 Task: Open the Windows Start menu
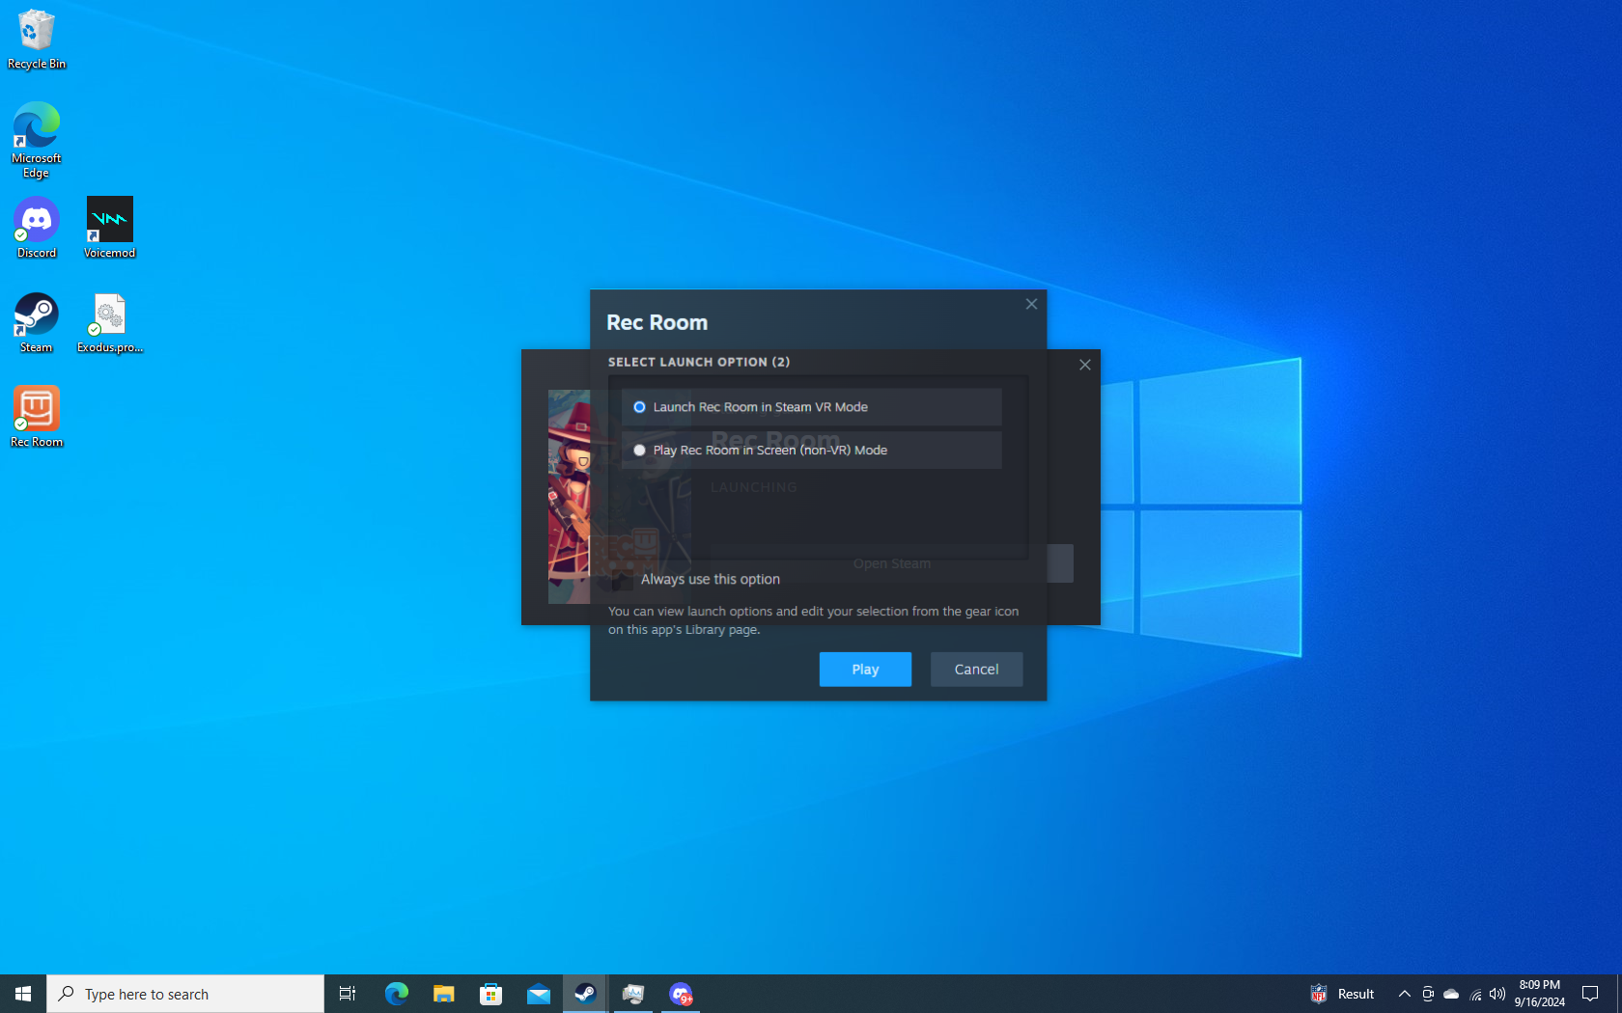tap(23, 994)
